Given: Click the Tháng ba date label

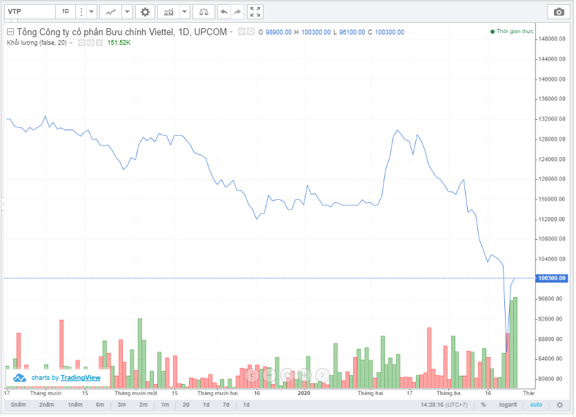Looking at the screenshot, I should coord(448,393).
